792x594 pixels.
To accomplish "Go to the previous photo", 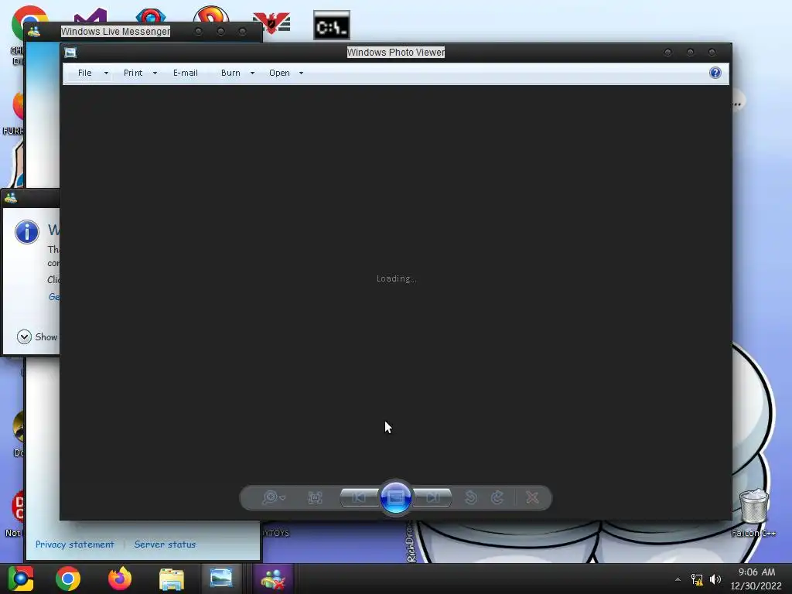I will tap(360, 497).
